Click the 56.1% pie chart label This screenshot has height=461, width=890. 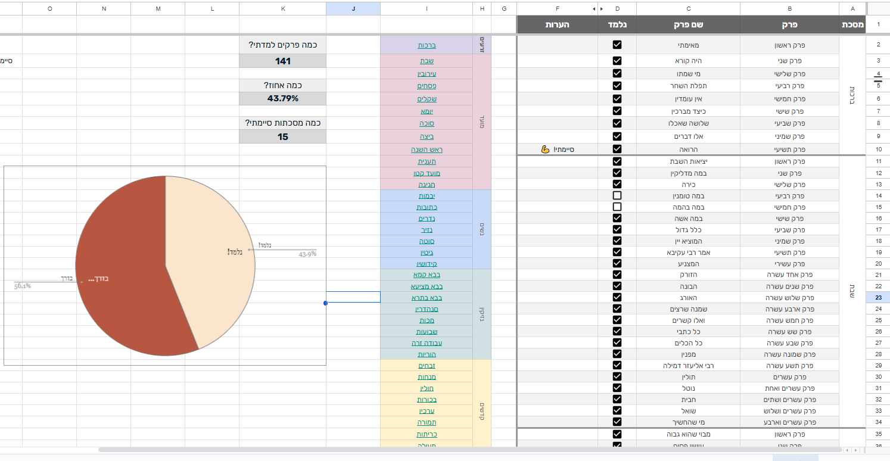point(23,286)
